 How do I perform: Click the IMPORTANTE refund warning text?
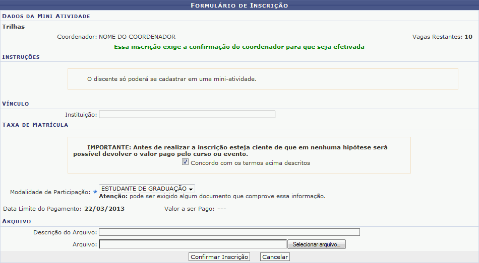[238, 151]
